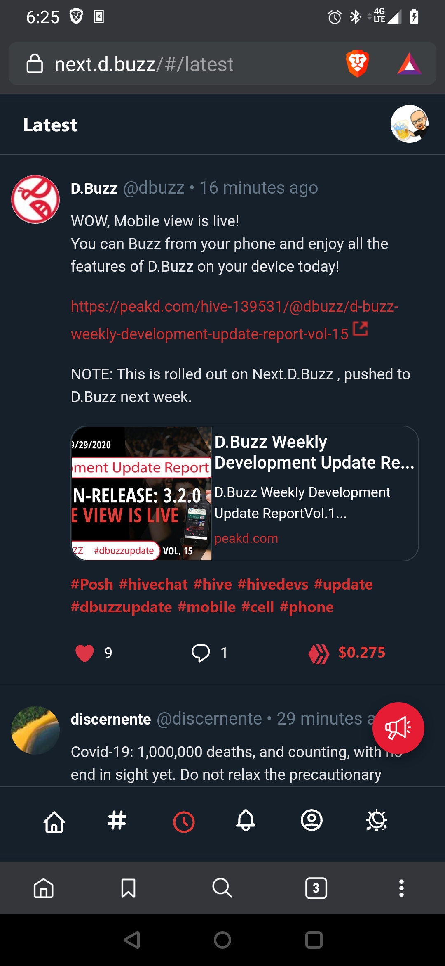445x966 pixels.
Task: Open the peakd.com weekly update link
Action: [234, 320]
